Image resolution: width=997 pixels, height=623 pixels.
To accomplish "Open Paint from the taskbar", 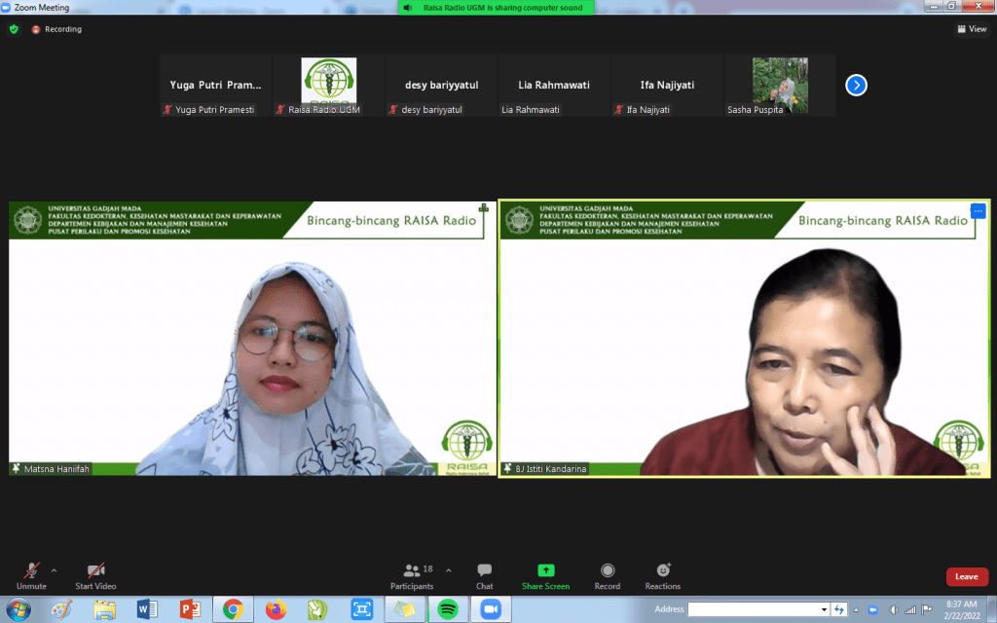I will (x=61, y=609).
